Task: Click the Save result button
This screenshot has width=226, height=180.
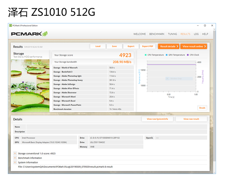Action: pos(114,46)
